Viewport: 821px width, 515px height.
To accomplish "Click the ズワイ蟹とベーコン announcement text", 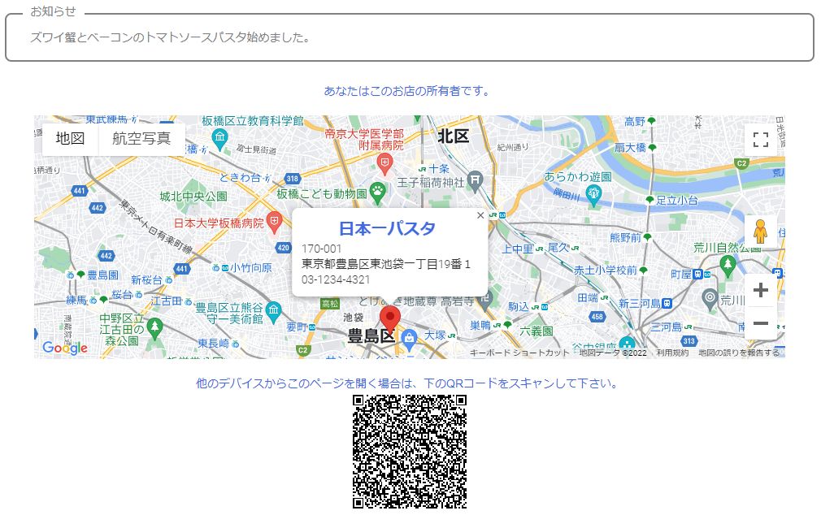I will coord(170,37).
